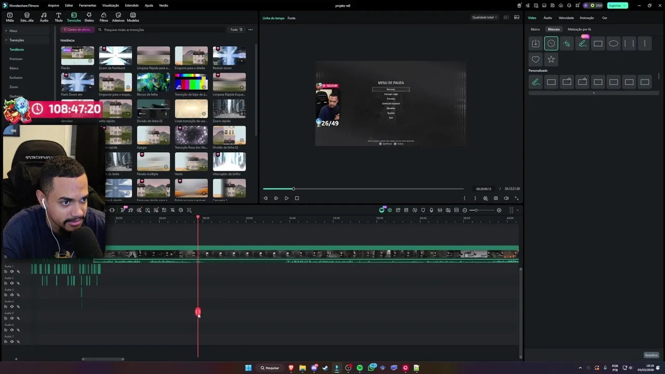The image size is (665, 374).
Task: Select the Exclusivo transitions category
Action: pyautogui.click(x=16, y=77)
